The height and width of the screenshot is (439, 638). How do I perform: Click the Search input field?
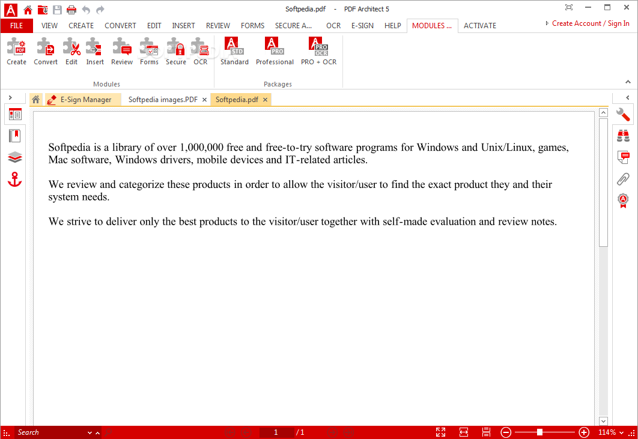click(x=50, y=432)
